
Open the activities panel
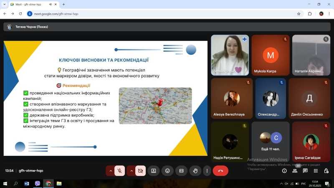316,170
